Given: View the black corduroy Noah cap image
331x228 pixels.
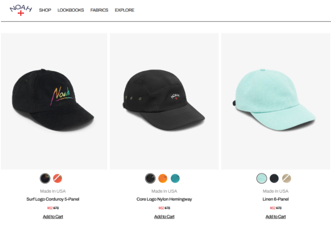Looking at the screenshot, I should coord(54,101).
